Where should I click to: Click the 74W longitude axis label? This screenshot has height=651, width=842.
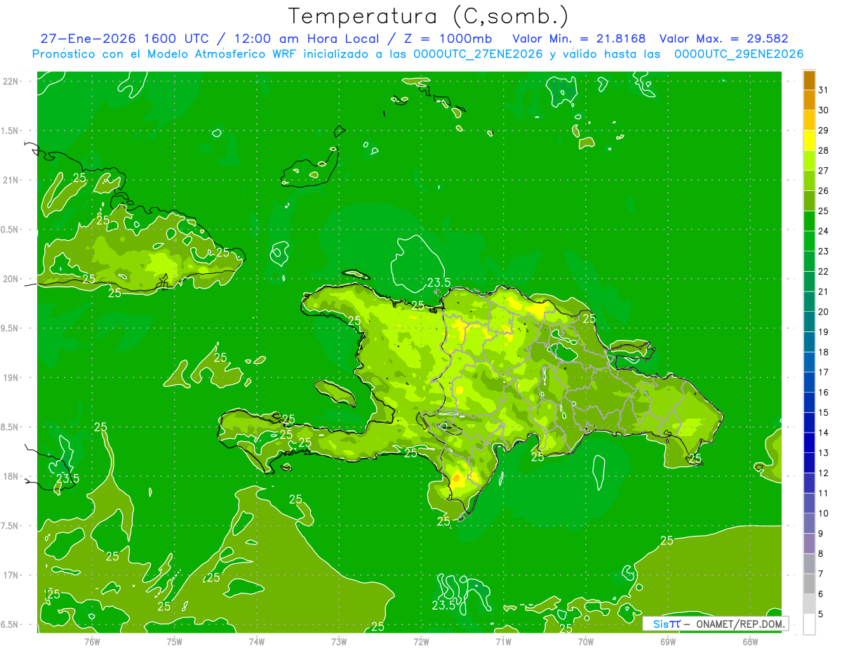point(256,641)
